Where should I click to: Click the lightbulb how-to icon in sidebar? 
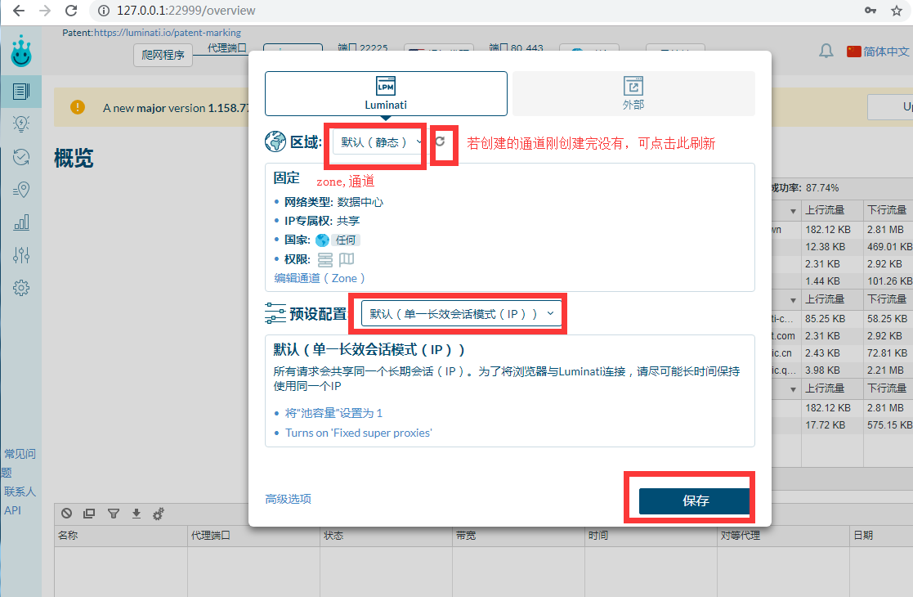(21, 124)
